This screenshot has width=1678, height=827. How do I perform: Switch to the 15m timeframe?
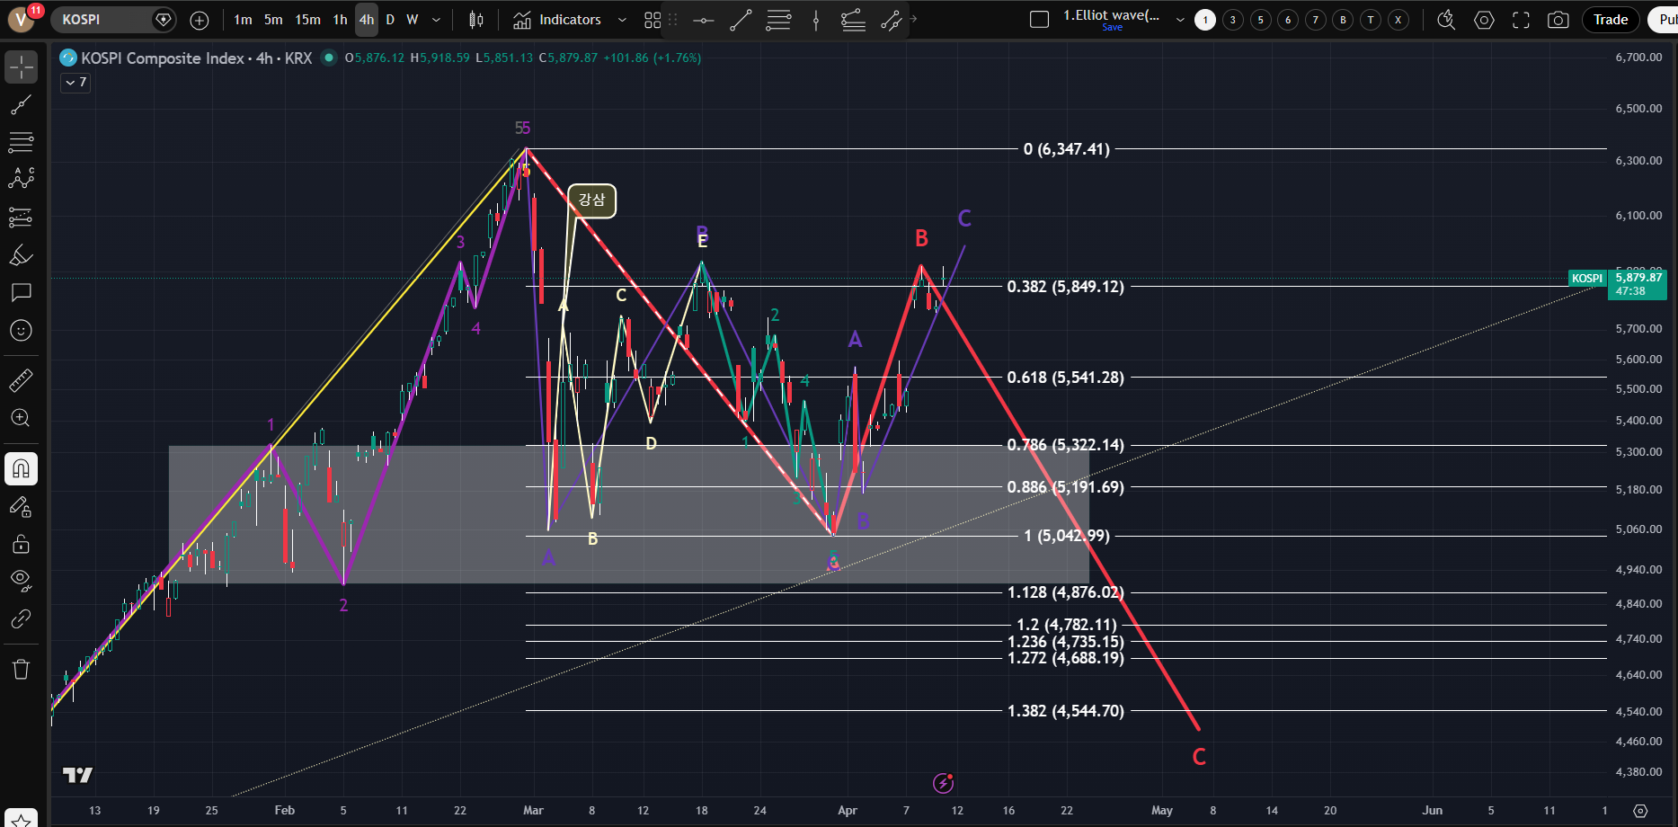tap(307, 20)
